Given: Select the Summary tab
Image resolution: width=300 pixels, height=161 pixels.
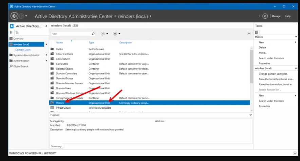Looking at the screenshot, I should (56, 146).
